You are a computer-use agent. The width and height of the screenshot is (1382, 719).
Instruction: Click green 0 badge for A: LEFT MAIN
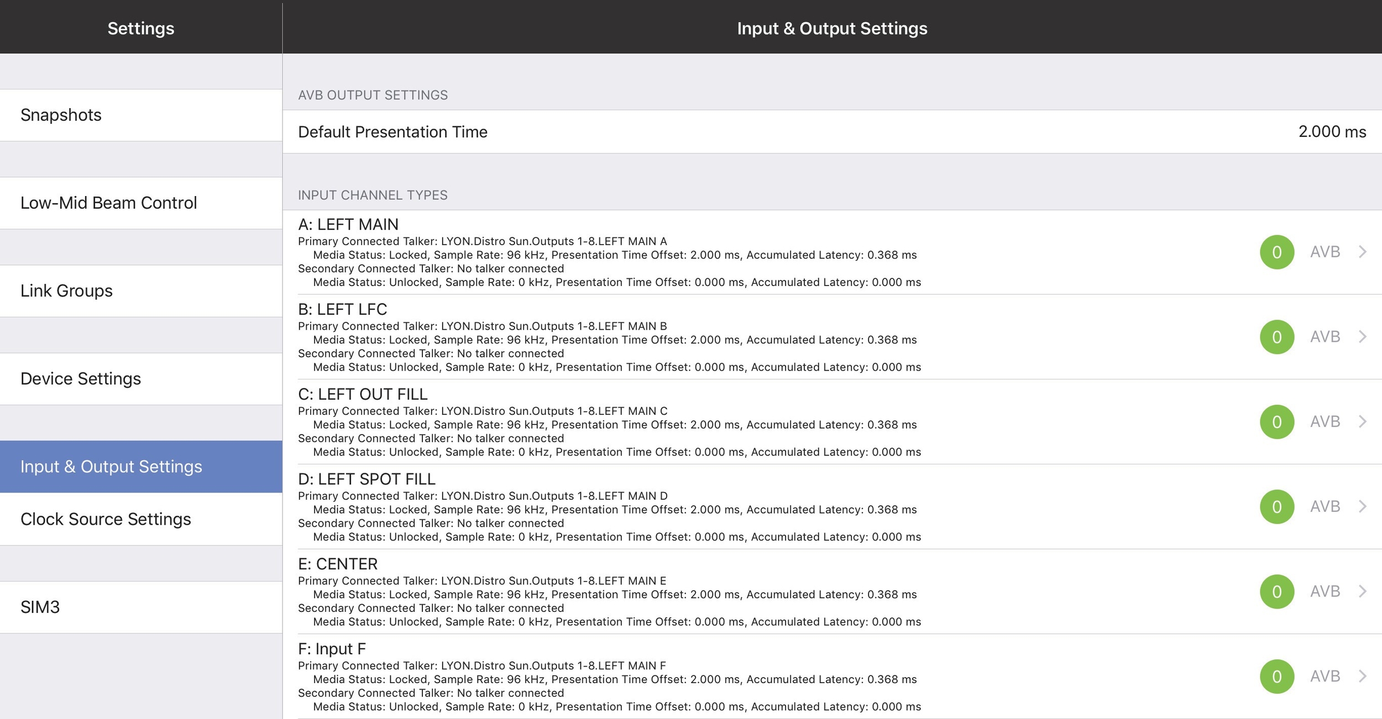point(1276,252)
